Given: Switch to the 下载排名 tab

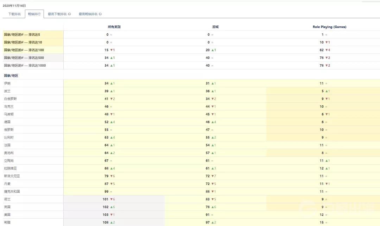Looking at the screenshot, I should click(14, 14).
